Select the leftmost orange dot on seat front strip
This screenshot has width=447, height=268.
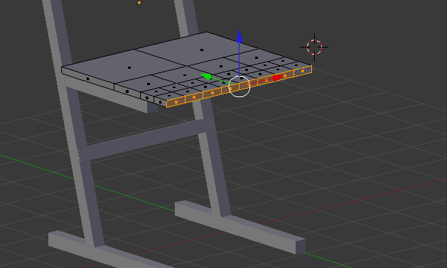(x=176, y=102)
